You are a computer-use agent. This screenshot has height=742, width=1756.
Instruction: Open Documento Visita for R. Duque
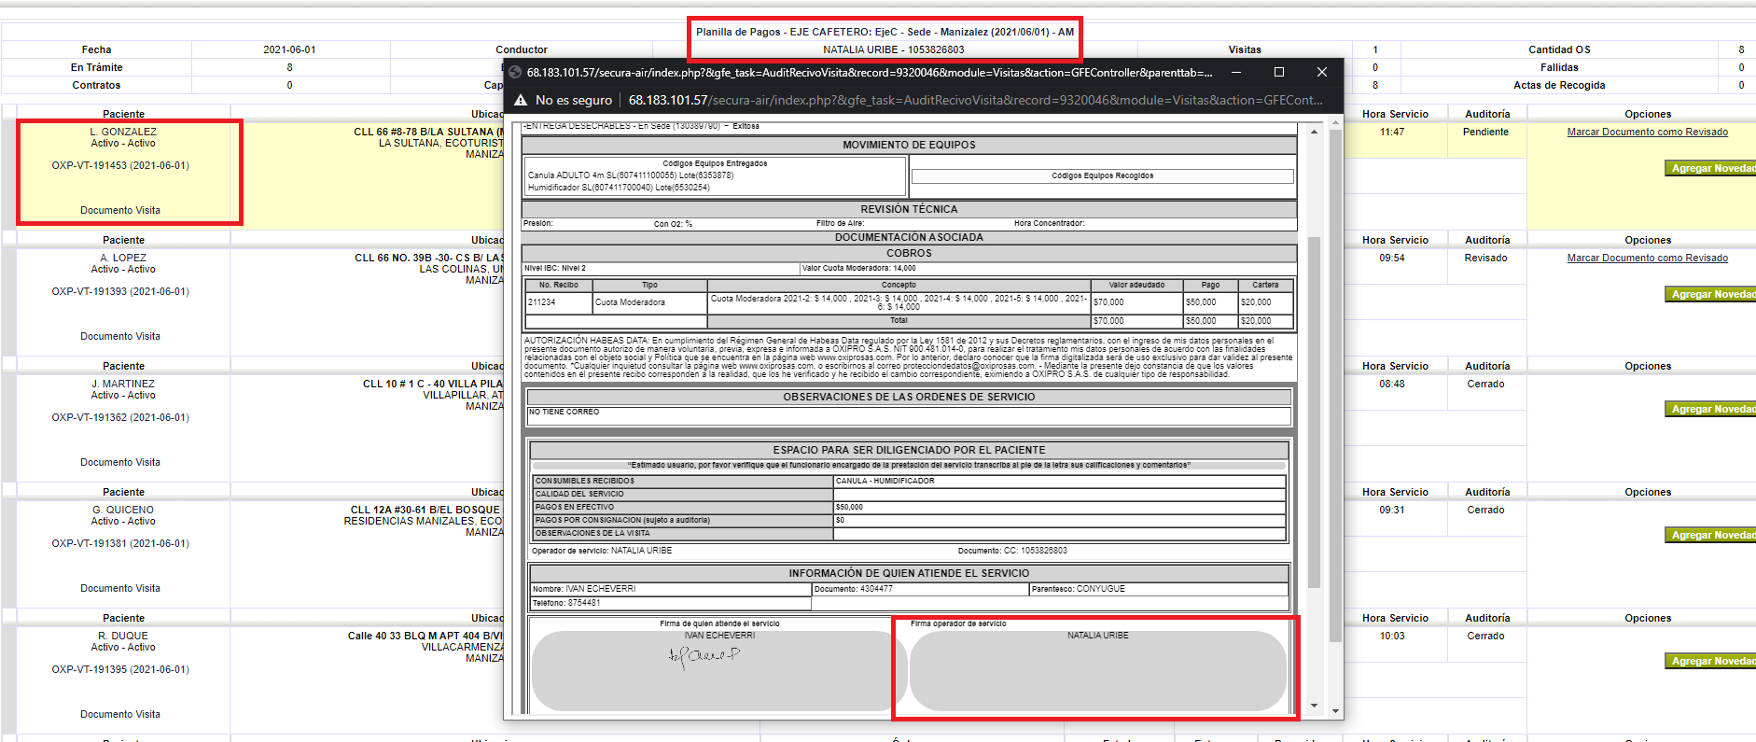click(120, 714)
